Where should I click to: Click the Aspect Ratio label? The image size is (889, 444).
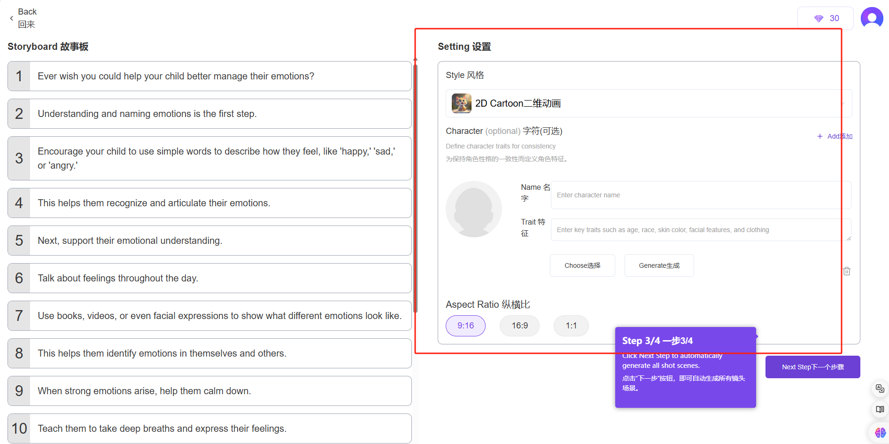pyautogui.click(x=488, y=304)
